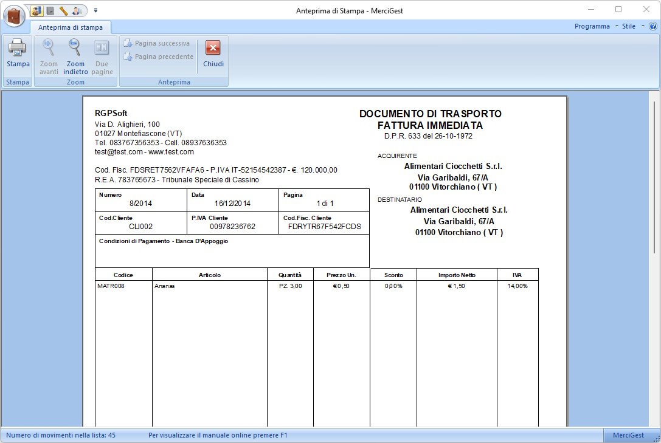Click article code 'MATR008'
This screenshot has width=661, height=443.
[x=111, y=286]
